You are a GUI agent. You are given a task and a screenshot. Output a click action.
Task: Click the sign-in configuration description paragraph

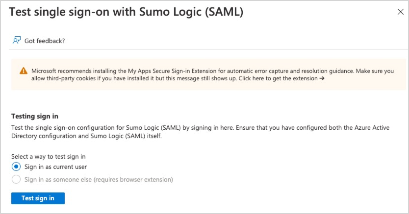pos(196,132)
